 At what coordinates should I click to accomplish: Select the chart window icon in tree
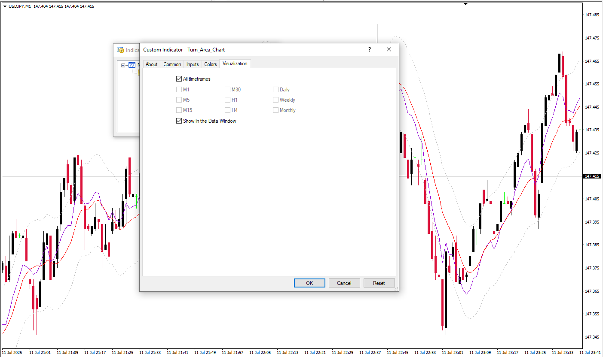pos(132,65)
